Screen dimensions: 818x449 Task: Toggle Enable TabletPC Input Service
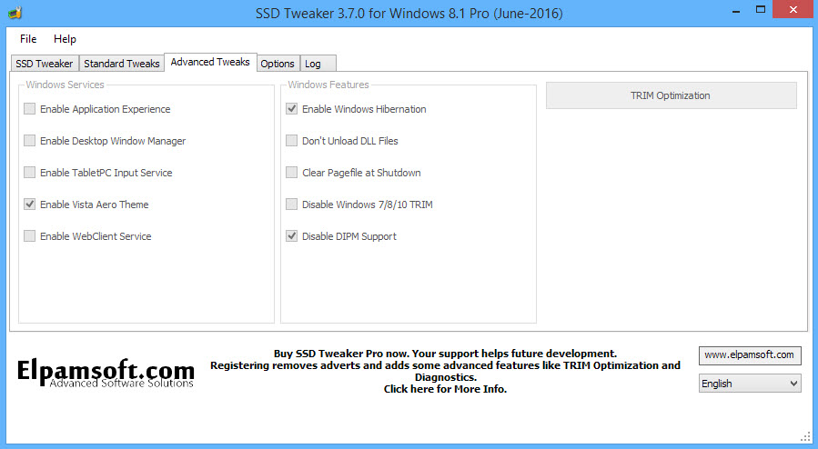pyautogui.click(x=30, y=173)
